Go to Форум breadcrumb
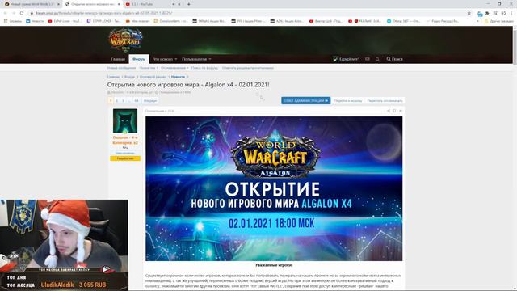This screenshot has width=517, height=291. click(129, 77)
